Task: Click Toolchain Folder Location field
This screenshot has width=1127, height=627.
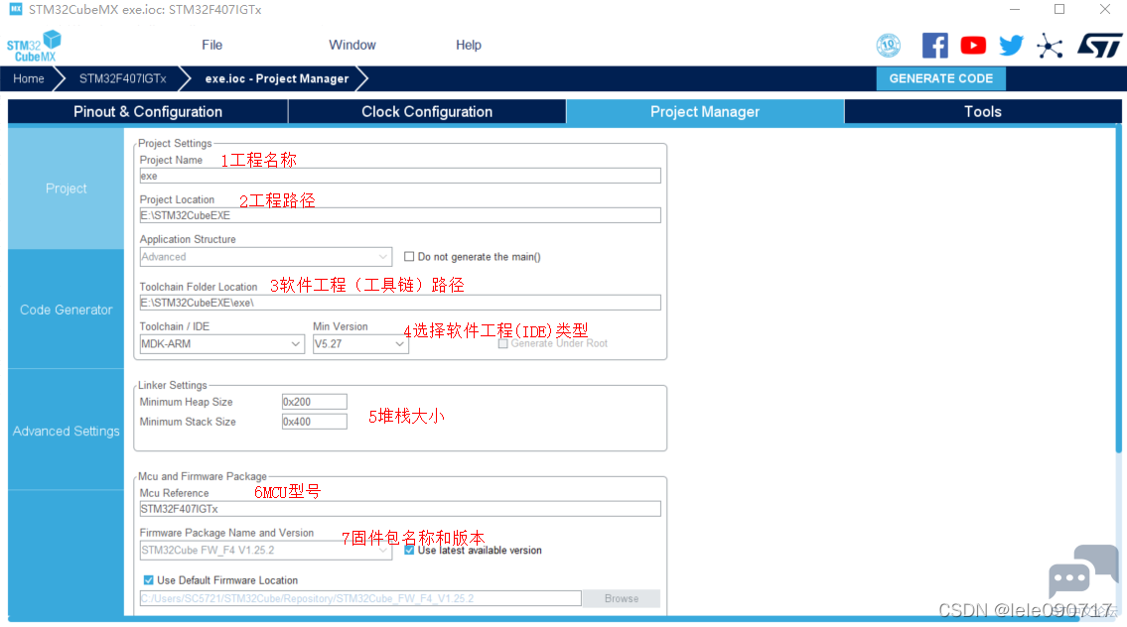Action: (400, 303)
